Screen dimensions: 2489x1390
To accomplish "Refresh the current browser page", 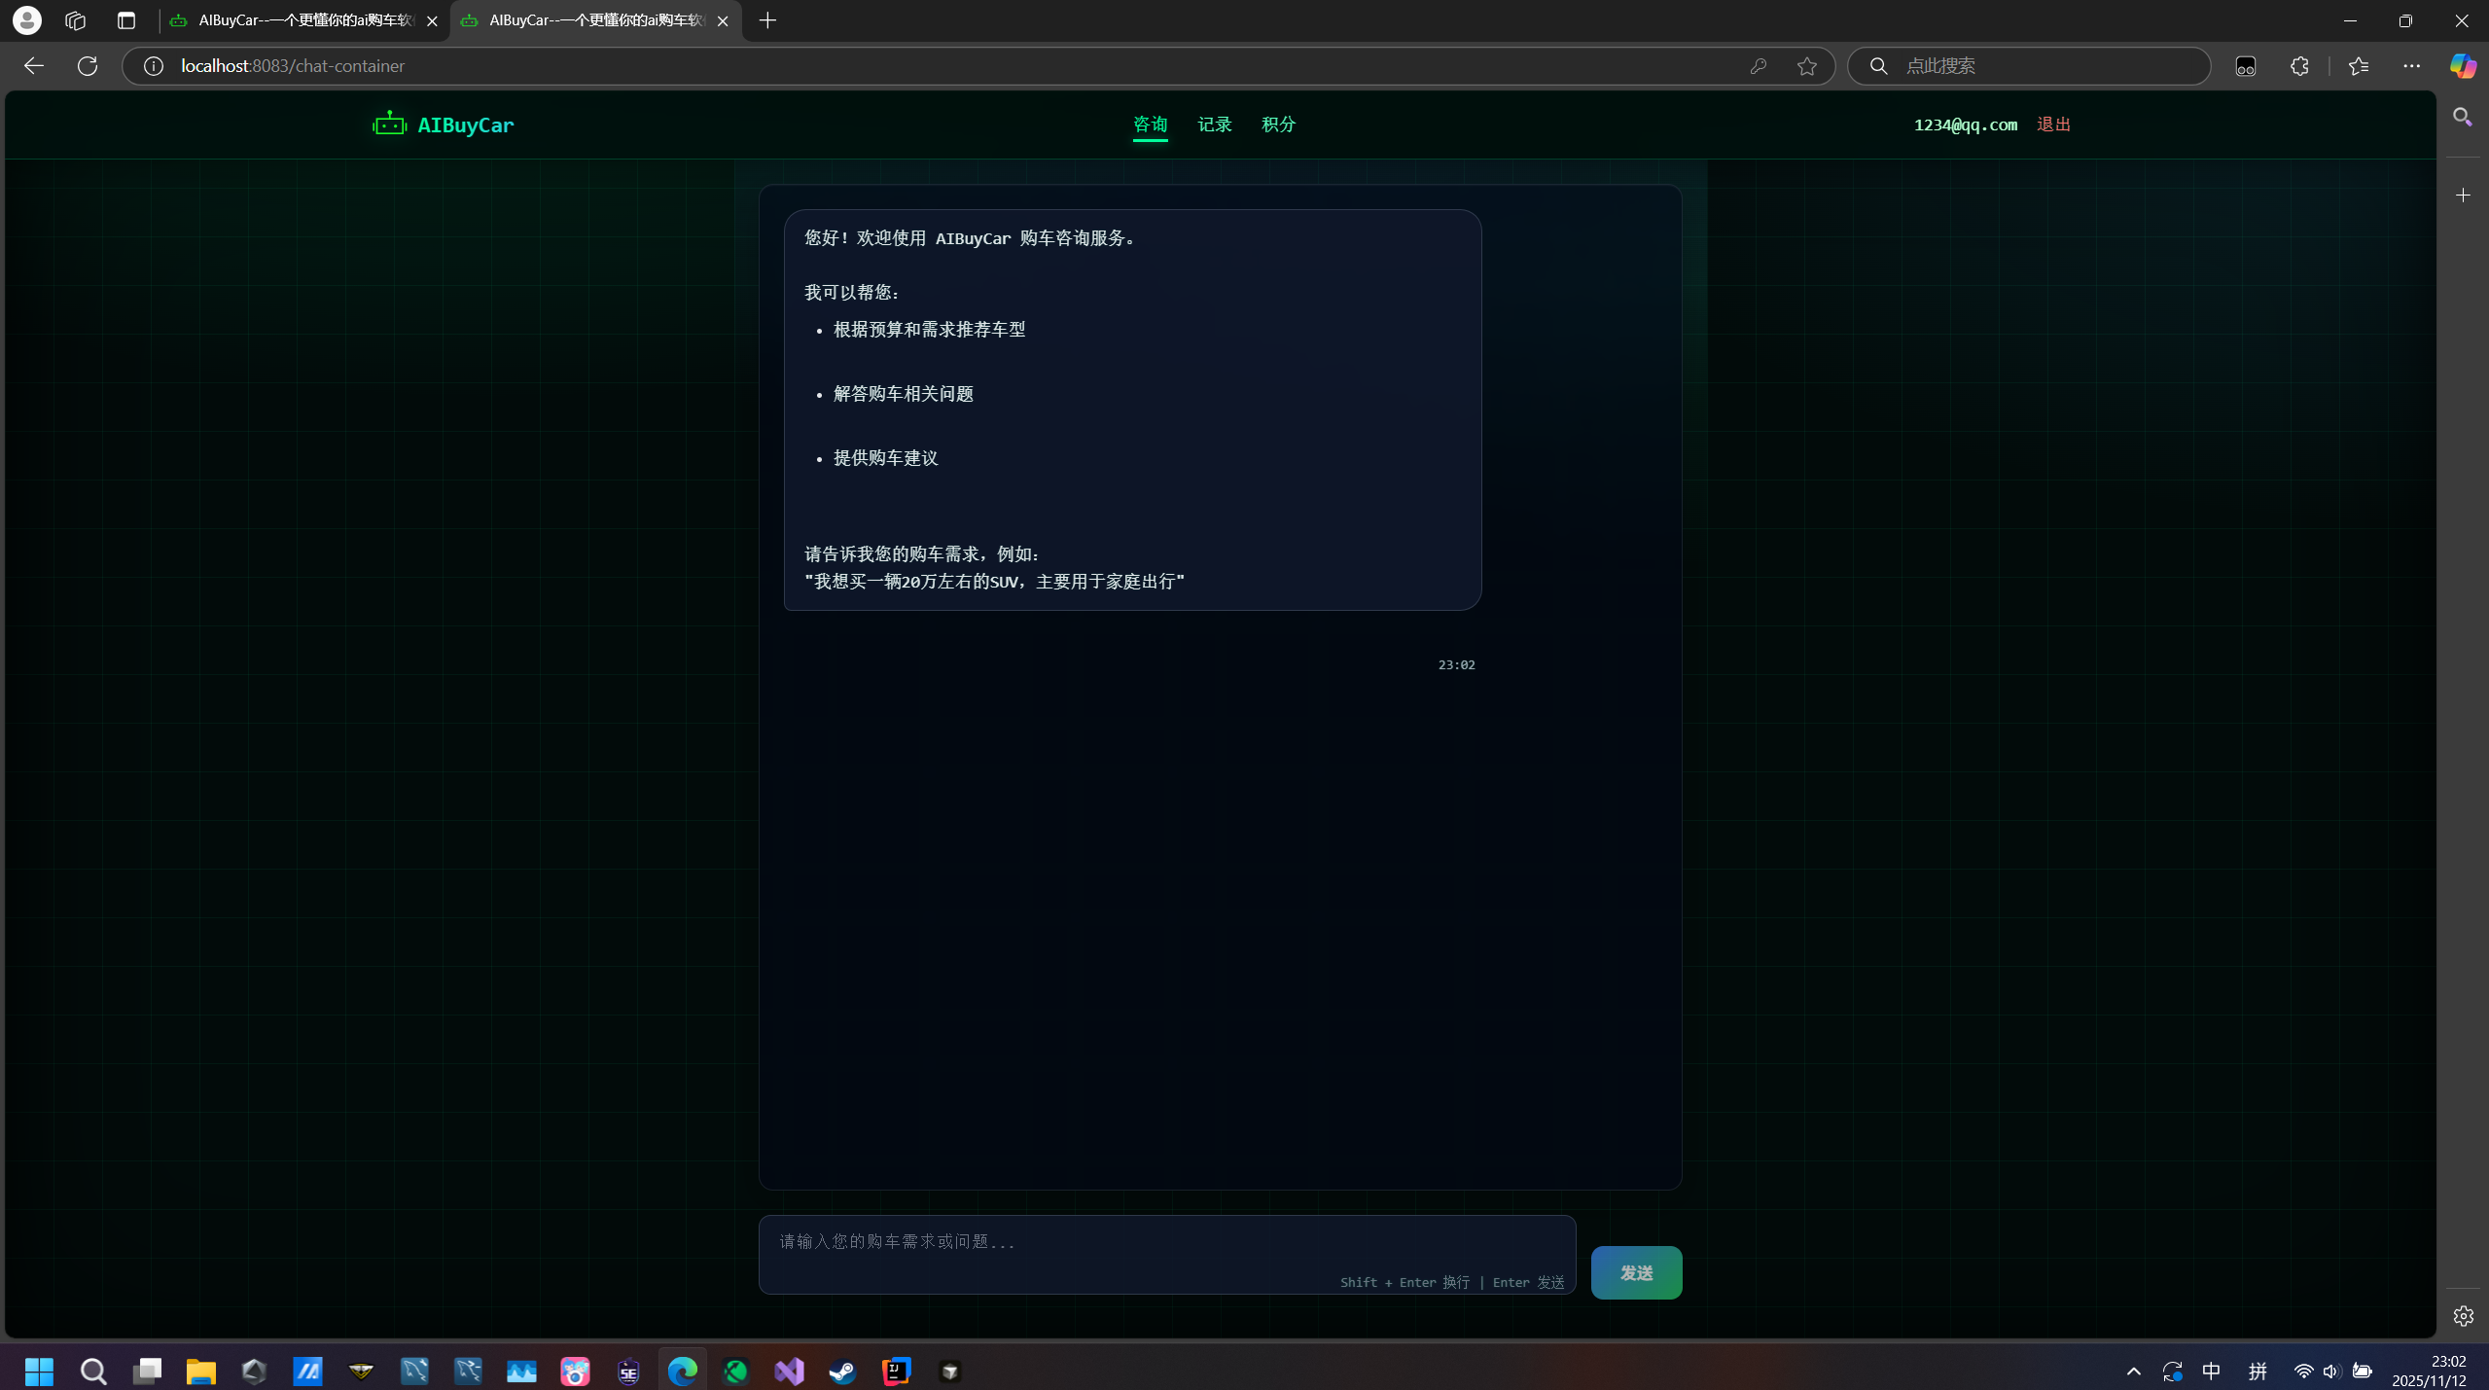I will (88, 65).
